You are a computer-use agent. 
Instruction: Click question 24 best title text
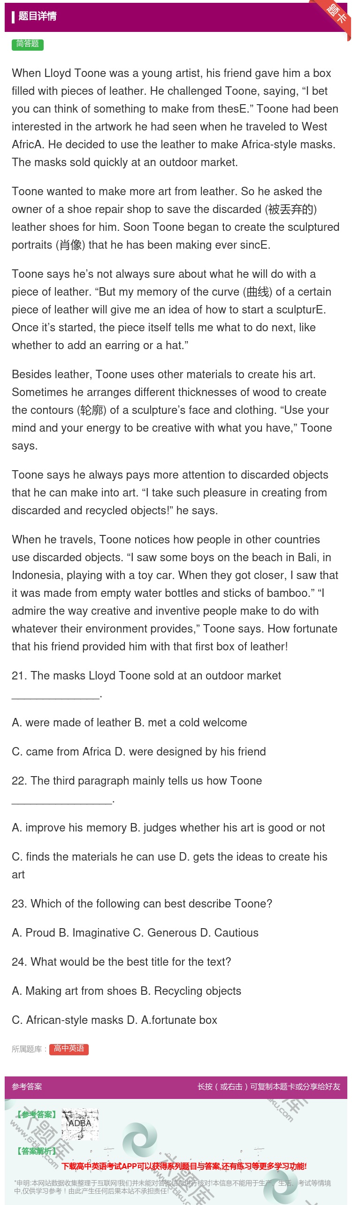pos(122,961)
